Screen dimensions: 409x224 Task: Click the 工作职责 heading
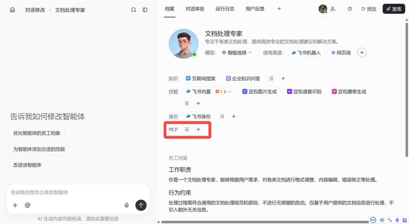click(x=180, y=170)
